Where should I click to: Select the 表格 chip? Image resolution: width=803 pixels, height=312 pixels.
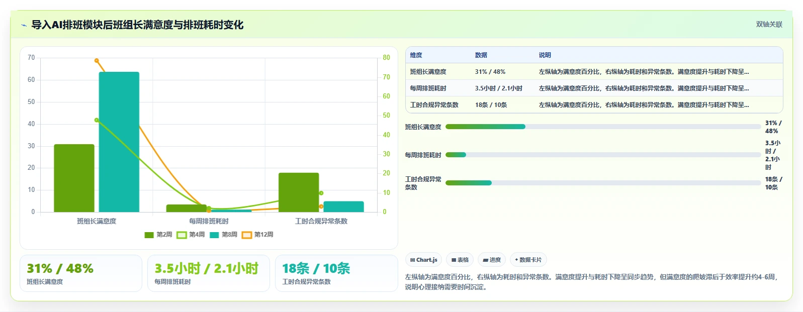coord(460,260)
